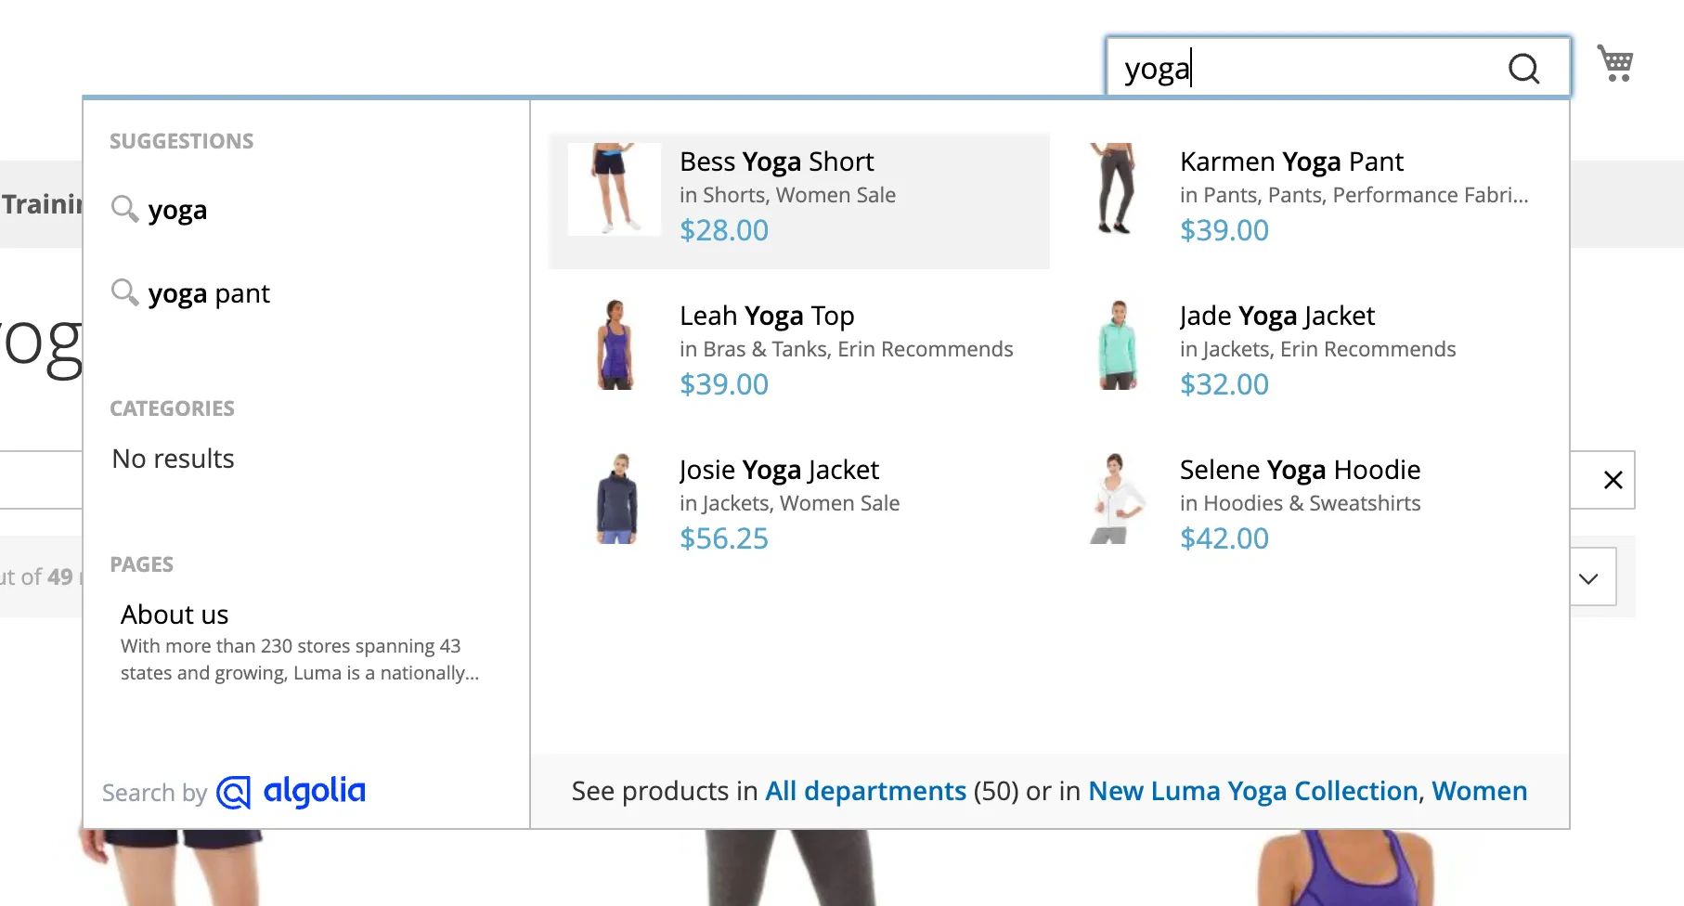This screenshot has height=906, width=1684.
Task: Click the shopping cart icon
Action: coord(1616,63)
